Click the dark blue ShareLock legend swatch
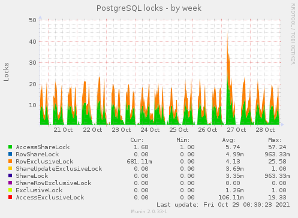The width and height of the screenshot is (298, 218). 10,175
